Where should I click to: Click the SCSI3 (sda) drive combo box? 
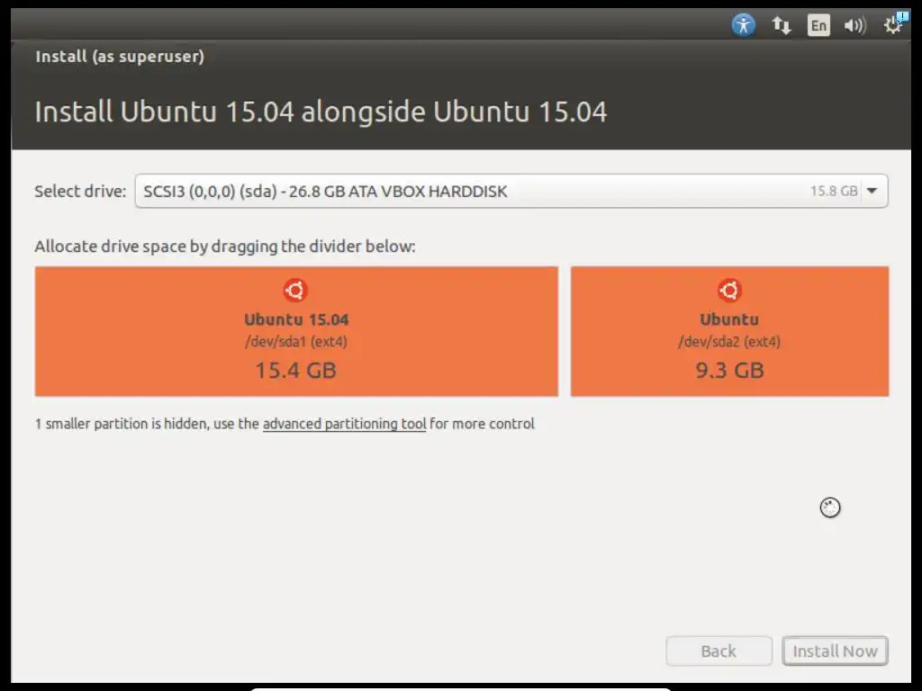(x=511, y=191)
